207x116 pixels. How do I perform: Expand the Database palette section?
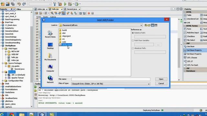click(185, 71)
